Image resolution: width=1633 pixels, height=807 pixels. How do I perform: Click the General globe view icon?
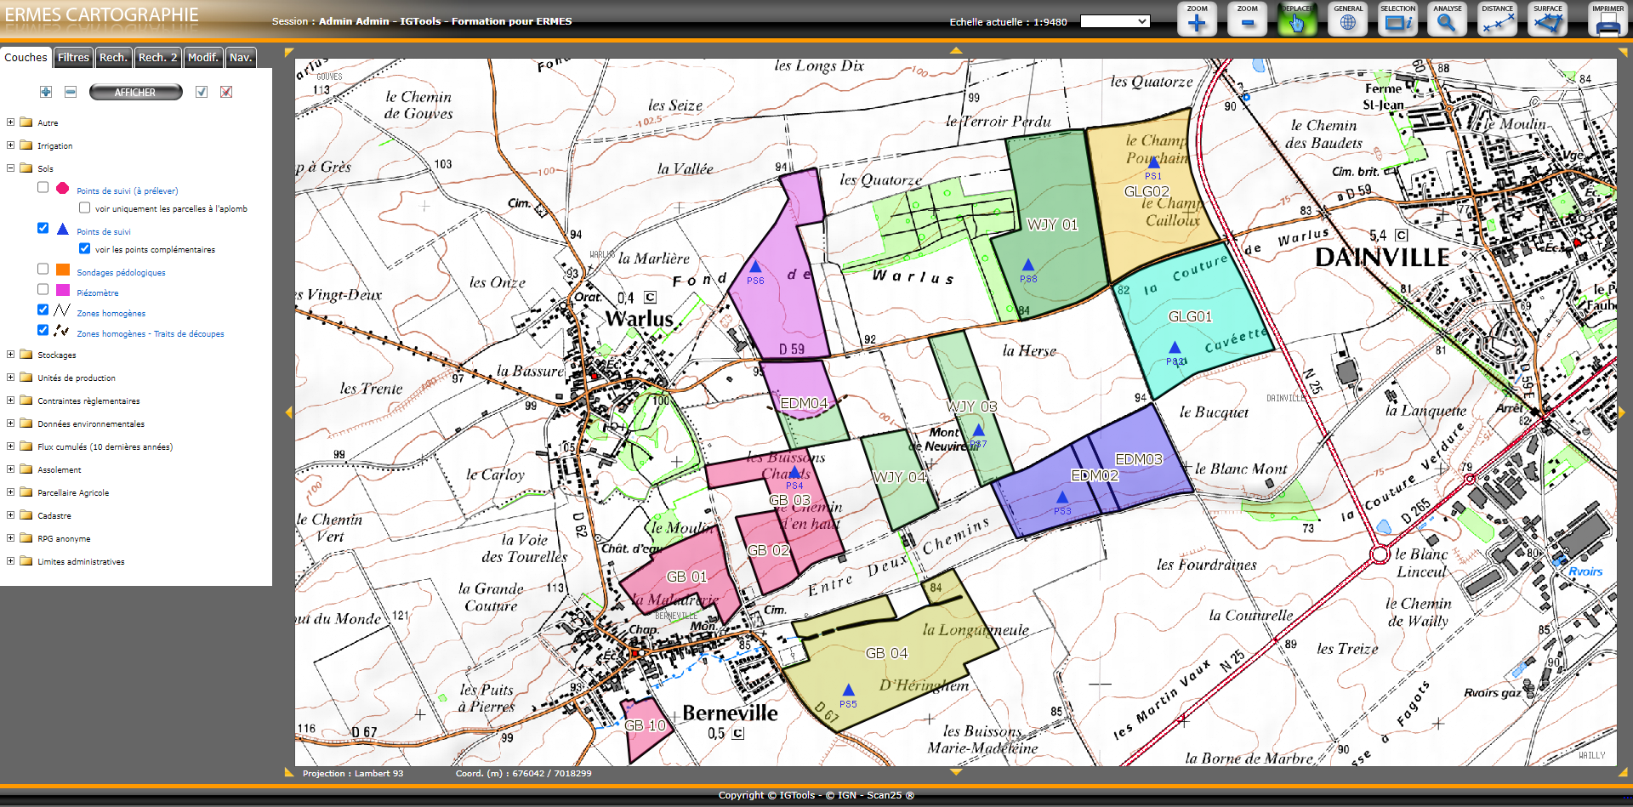1347,20
